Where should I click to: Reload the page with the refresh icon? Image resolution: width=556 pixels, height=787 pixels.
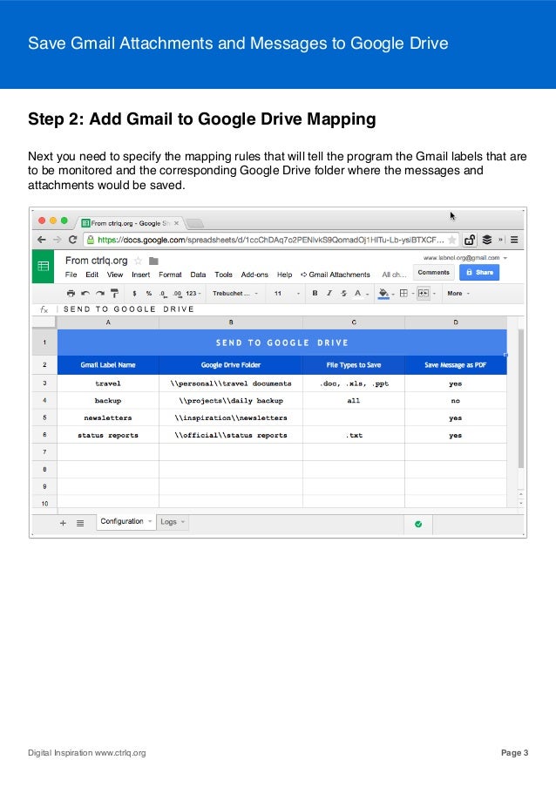coord(72,240)
